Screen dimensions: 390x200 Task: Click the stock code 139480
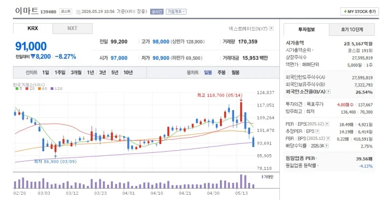(x=48, y=12)
